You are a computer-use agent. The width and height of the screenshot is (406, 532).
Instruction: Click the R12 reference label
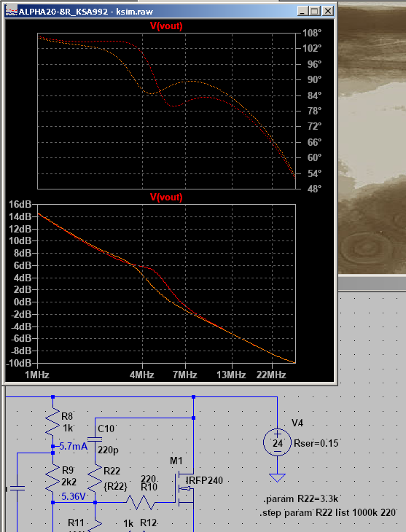point(149,523)
